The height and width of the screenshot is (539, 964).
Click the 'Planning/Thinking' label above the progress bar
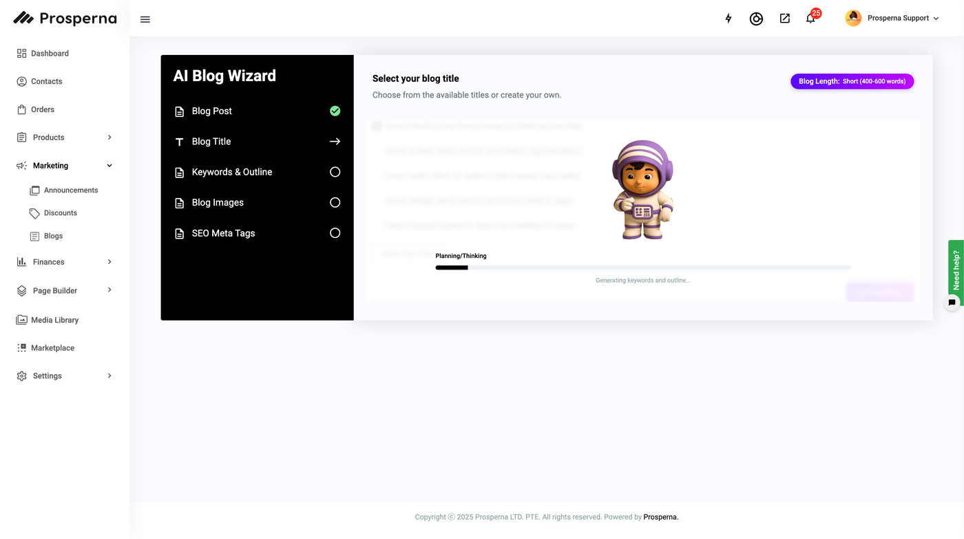pyautogui.click(x=461, y=256)
